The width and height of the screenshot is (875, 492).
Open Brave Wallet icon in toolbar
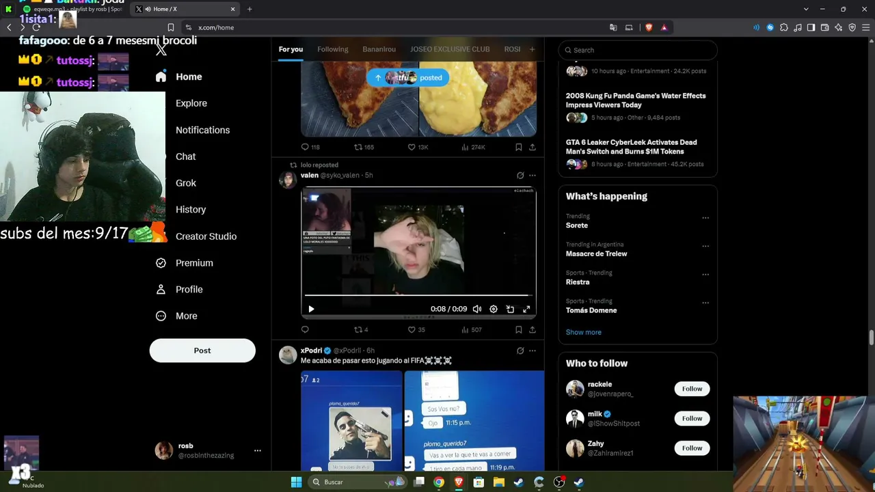824,27
